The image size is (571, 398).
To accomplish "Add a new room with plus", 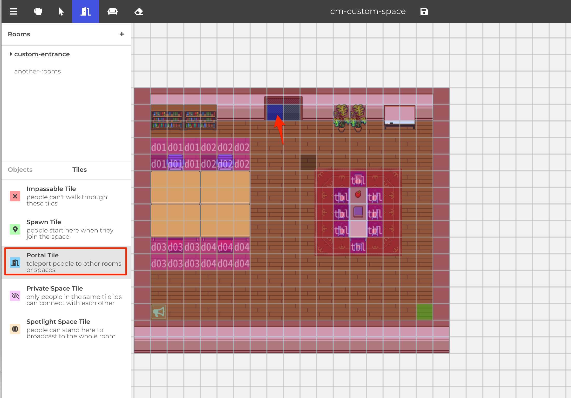I will [122, 34].
